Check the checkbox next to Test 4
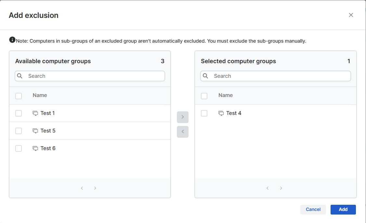The height and width of the screenshot is (223, 366). [204, 113]
